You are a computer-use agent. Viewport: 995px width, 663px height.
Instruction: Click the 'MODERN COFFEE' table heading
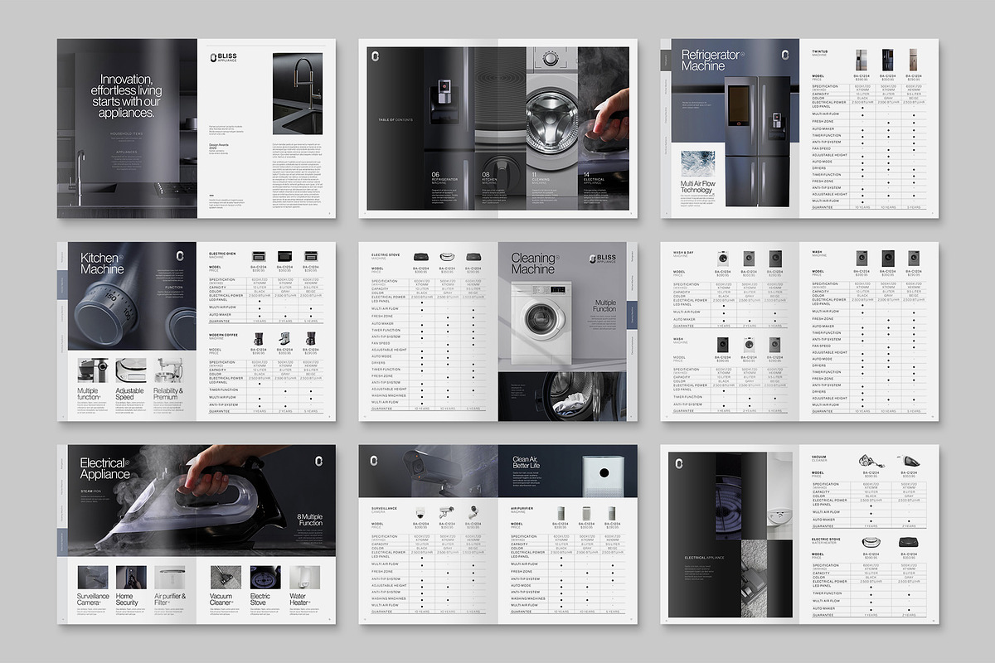point(224,335)
